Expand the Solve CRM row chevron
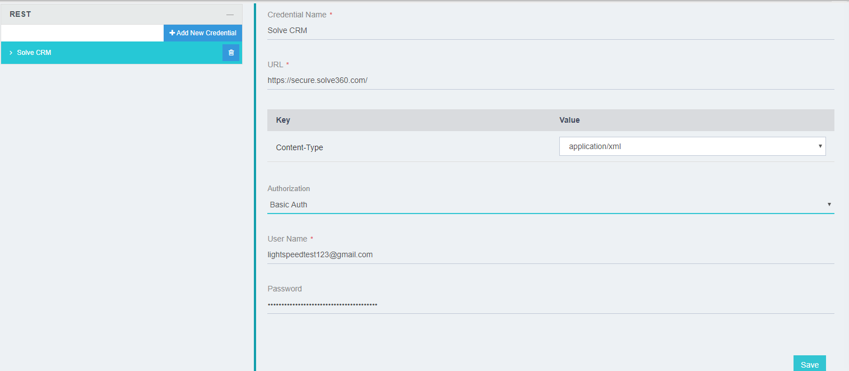 (11, 53)
